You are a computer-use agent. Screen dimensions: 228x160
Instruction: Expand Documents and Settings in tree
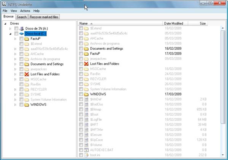tap(15, 64)
